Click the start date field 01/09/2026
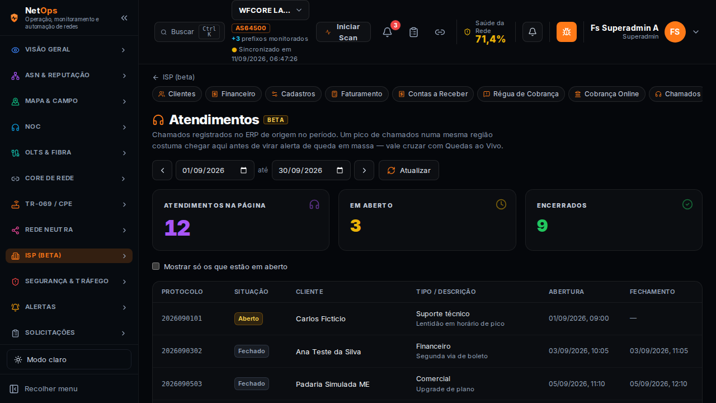 coord(215,170)
